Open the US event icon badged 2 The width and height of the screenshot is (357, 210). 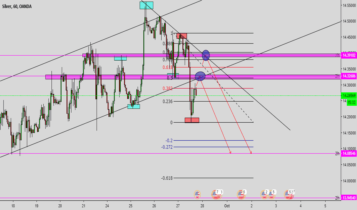pyautogui.click(x=264, y=194)
